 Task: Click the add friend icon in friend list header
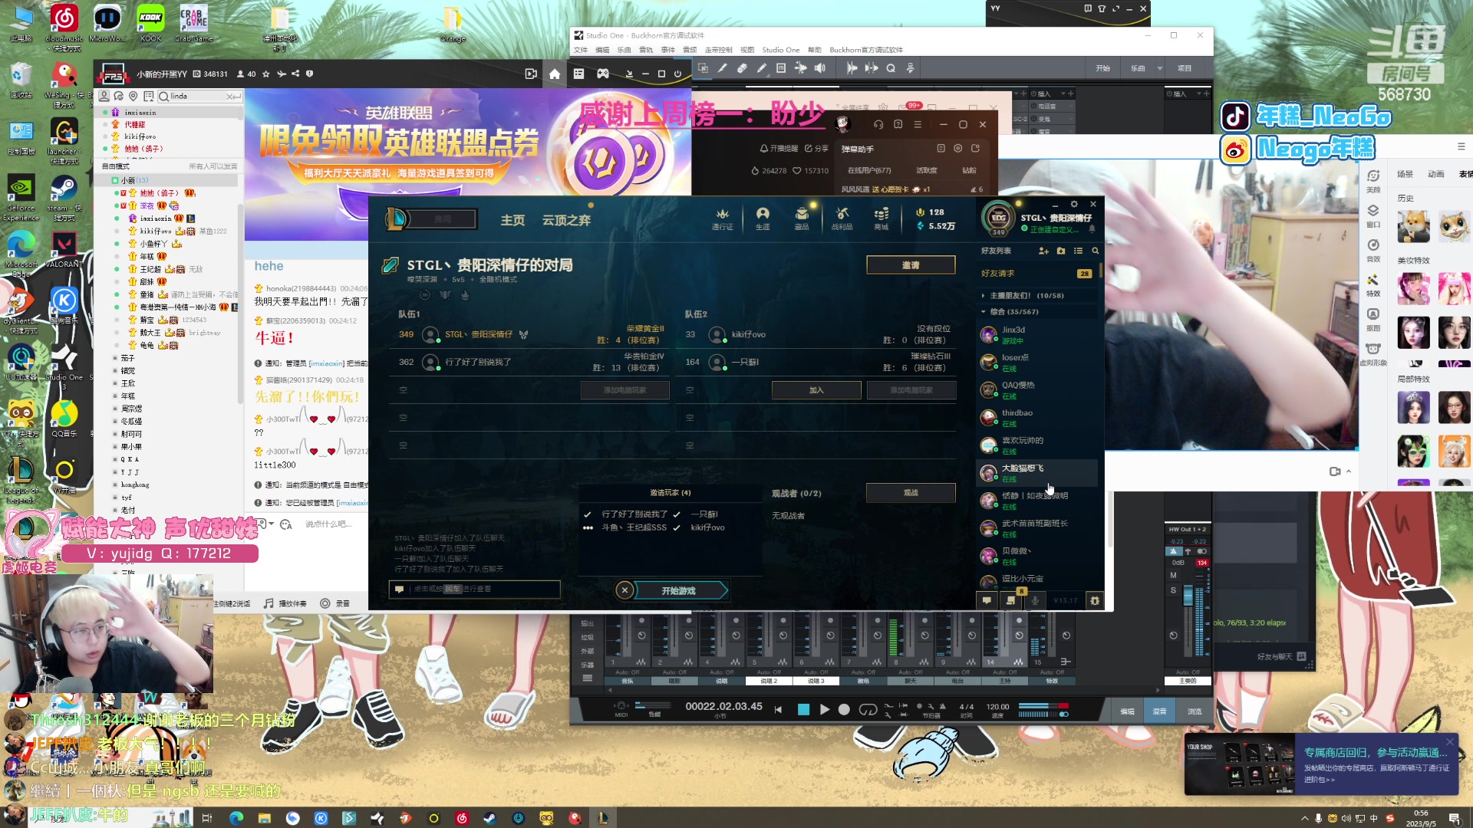point(1043,251)
